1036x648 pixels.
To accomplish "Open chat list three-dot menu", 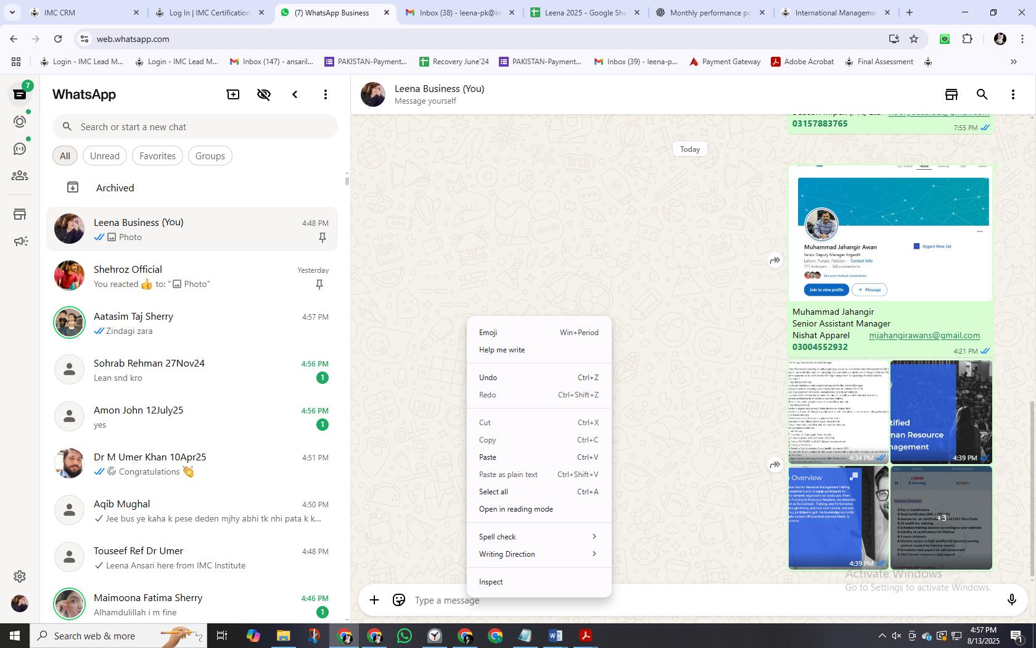I will (x=326, y=94).
